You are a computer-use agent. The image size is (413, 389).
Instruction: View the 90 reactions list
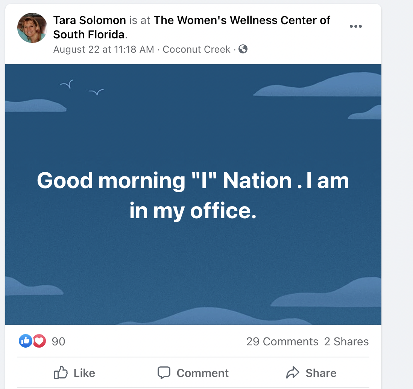click(x=58, y=342)
